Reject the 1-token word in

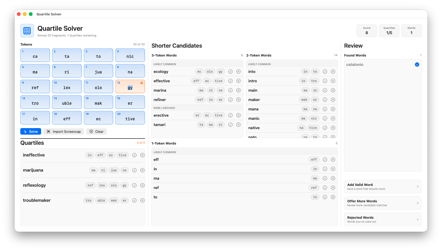[x=333, y=169]
